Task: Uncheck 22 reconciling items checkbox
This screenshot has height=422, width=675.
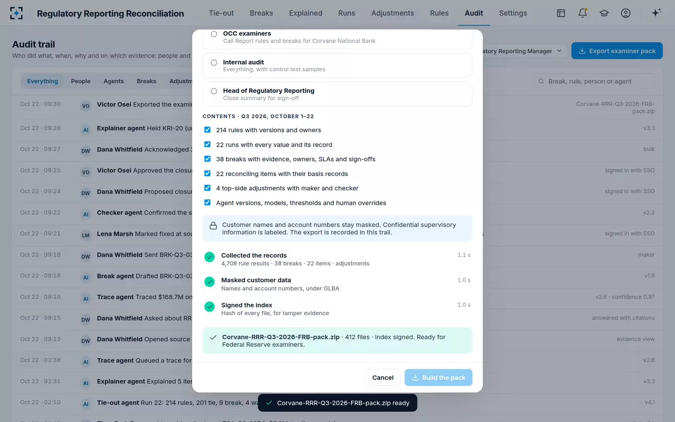Action: (207, 173)
